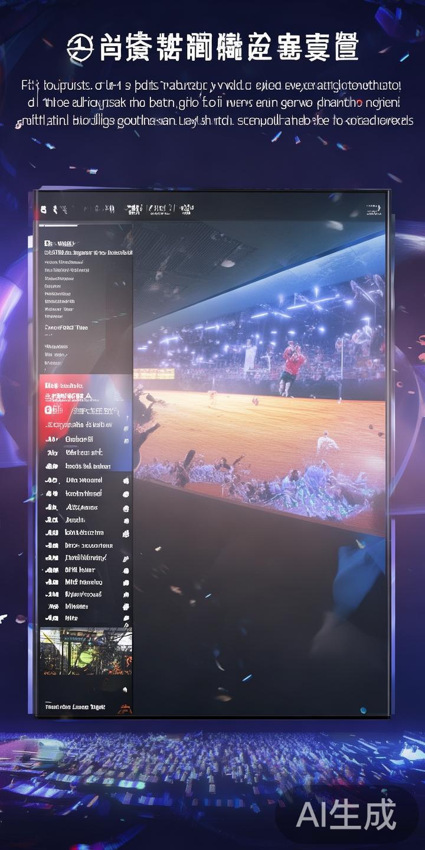Click the icon at the toolbar's far right end
Screen dimensions: 425x850
coord(373,210)
